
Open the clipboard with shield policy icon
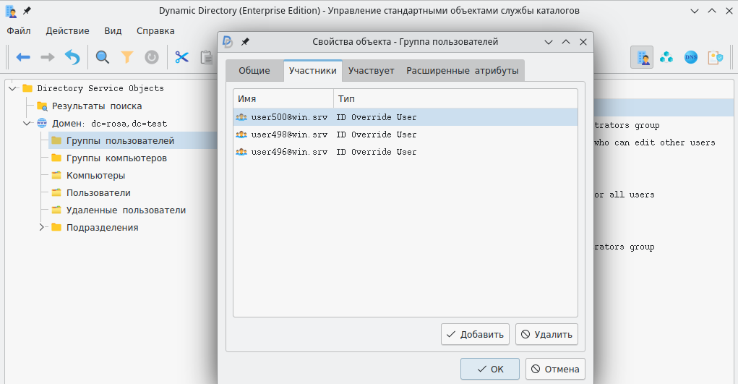(x=716, y=57)
